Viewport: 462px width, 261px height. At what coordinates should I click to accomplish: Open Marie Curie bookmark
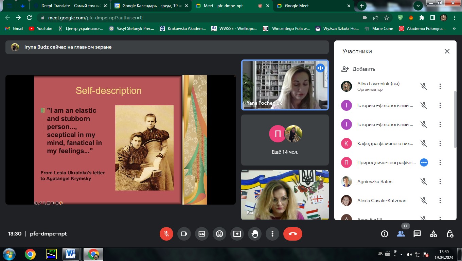(378, 29)
